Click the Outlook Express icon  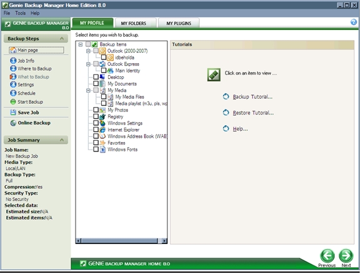tap(102, 64)
